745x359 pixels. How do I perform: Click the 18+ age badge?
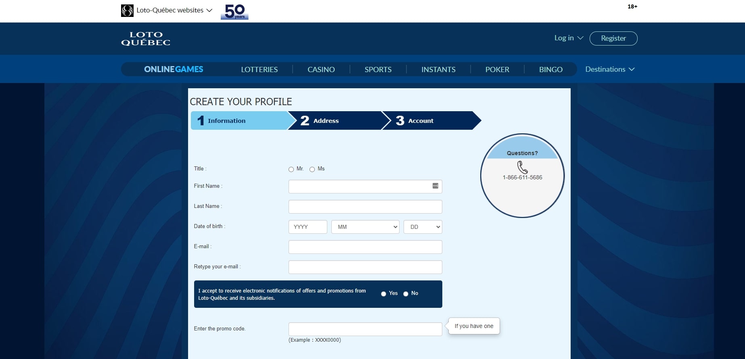632,6
